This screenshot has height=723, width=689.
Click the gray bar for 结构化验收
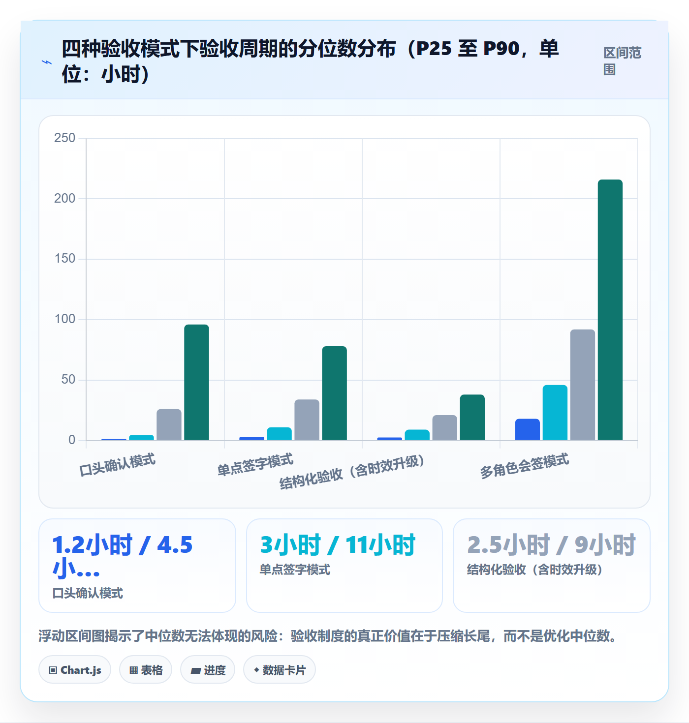445,427
